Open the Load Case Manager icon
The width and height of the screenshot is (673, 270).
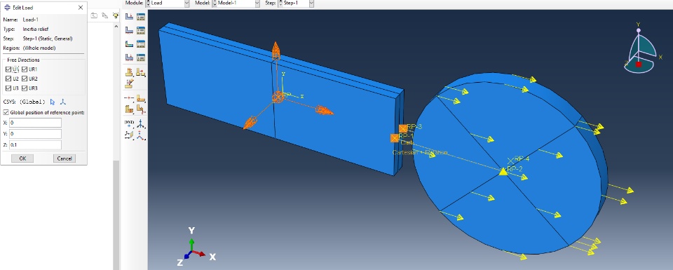click(141, 57)
